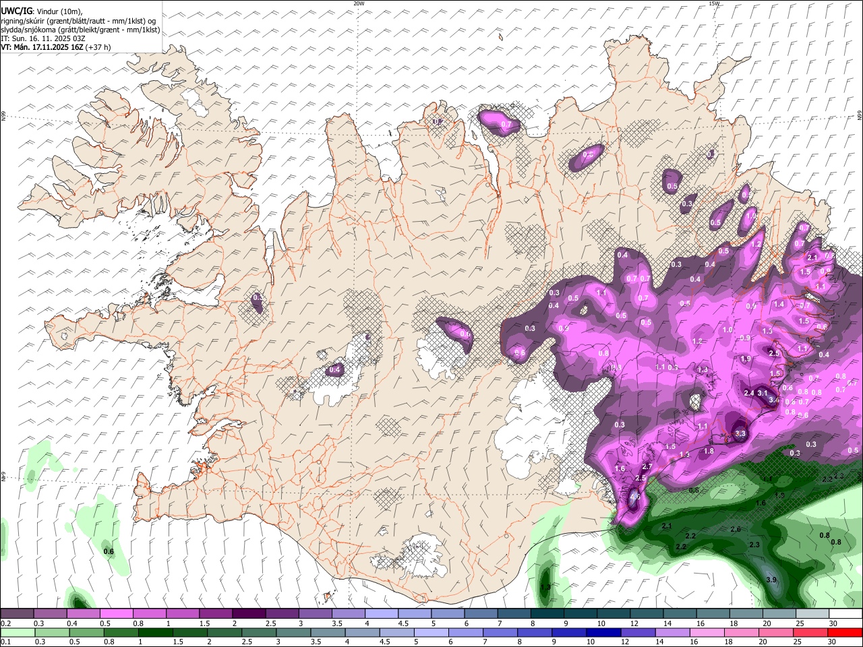Click the 1.8 value in the pink area
863x647 pixels.
[709, 452]
